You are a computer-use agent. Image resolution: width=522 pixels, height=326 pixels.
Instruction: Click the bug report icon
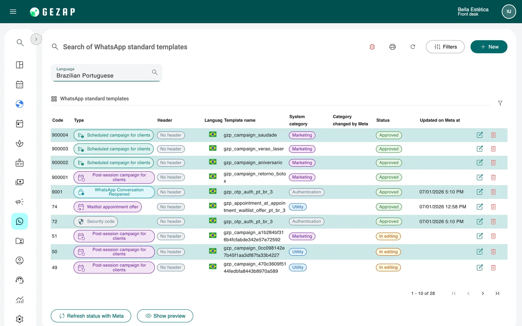point(372,47)
